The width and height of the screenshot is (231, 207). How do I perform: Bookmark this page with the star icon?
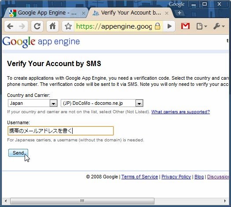(68, 26)
